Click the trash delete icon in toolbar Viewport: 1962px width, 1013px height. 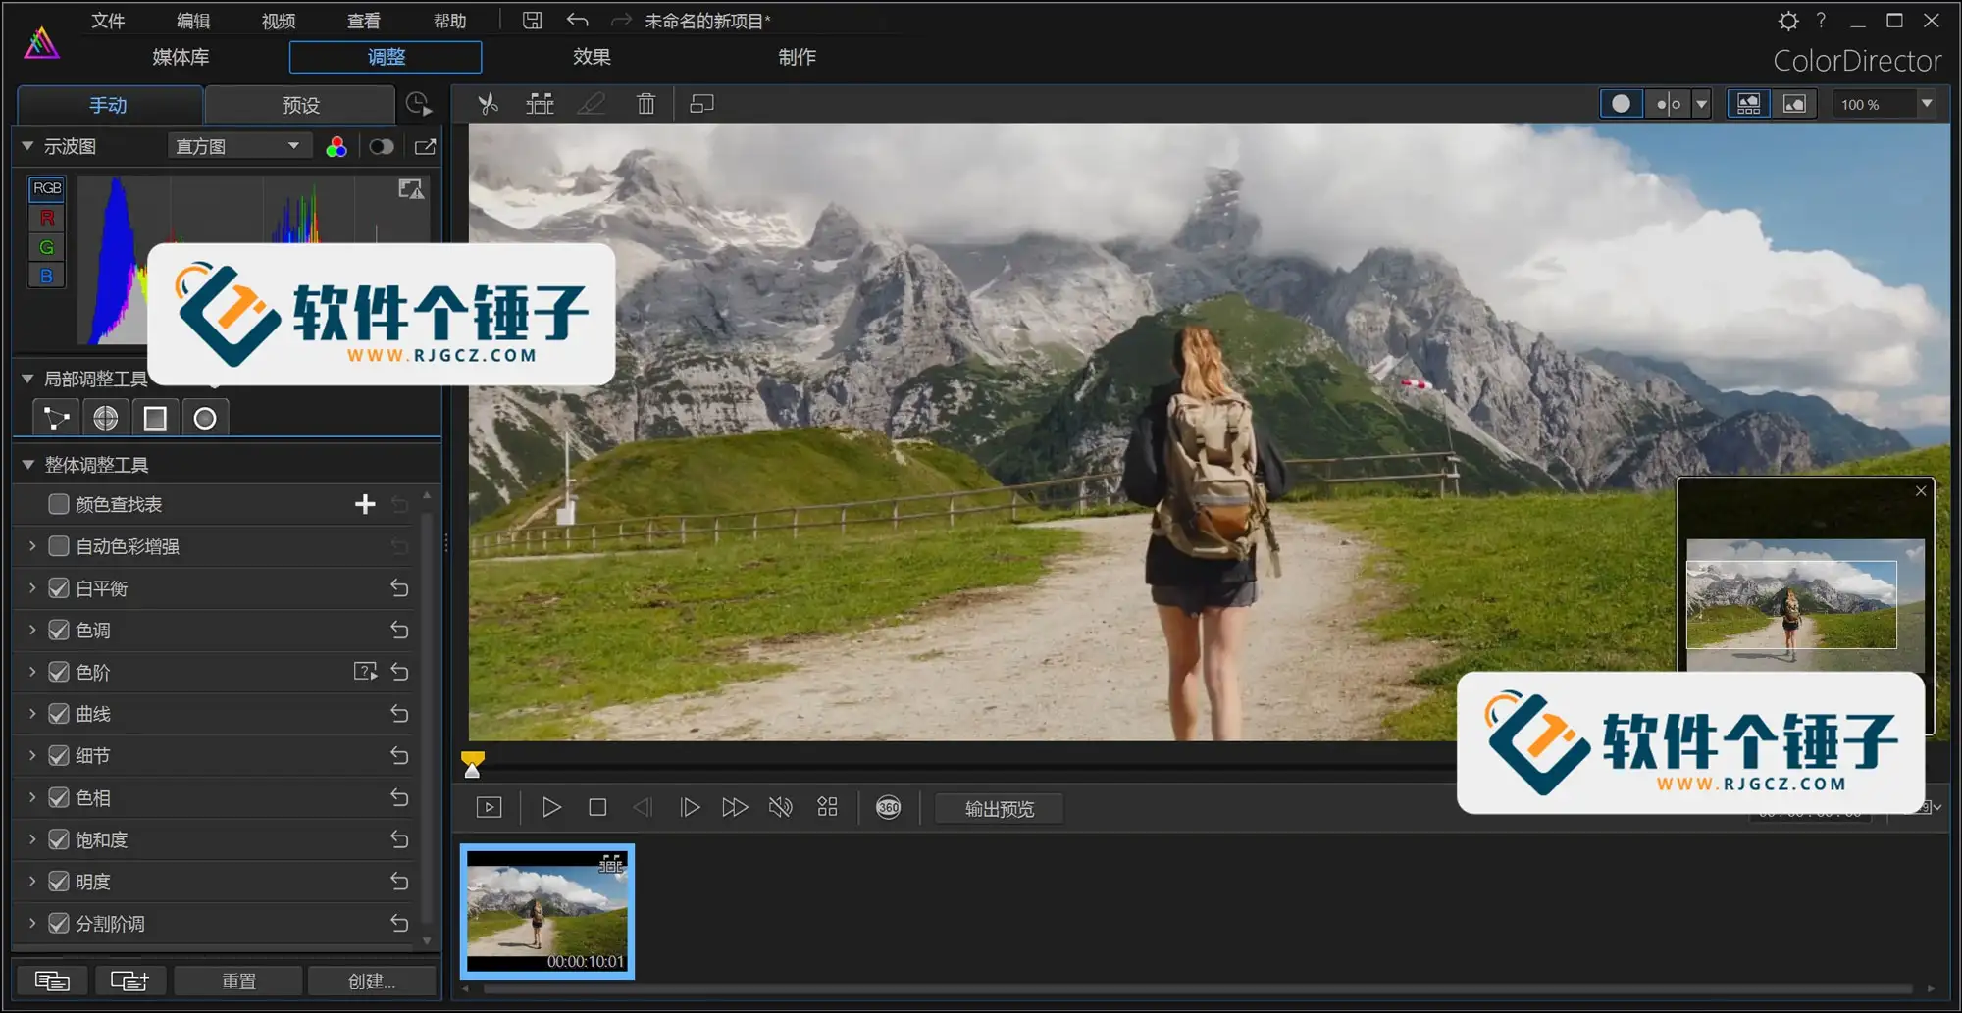645,104
